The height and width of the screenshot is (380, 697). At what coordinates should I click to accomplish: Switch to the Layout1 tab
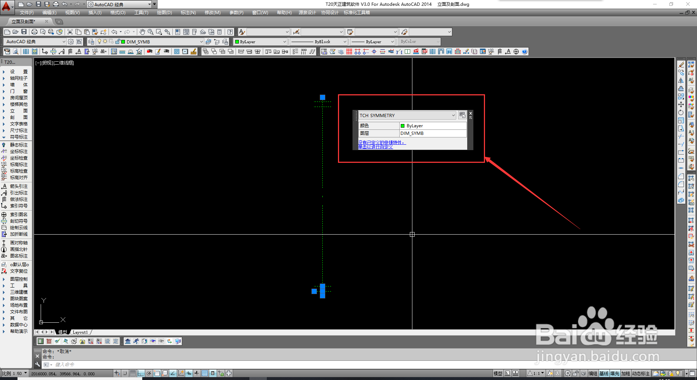click(x=80, y=332)
